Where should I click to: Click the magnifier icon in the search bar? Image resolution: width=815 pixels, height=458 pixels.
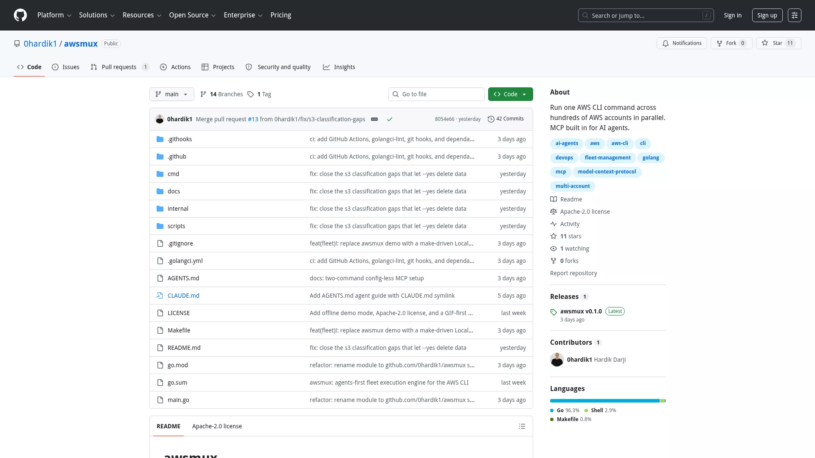(x=585, y=15)
